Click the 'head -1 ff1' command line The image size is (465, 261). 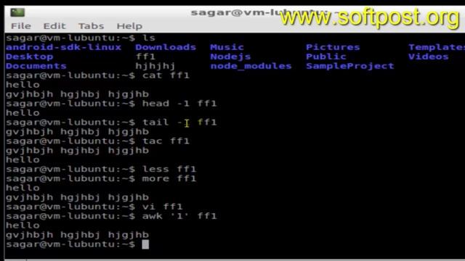(111, 104)
